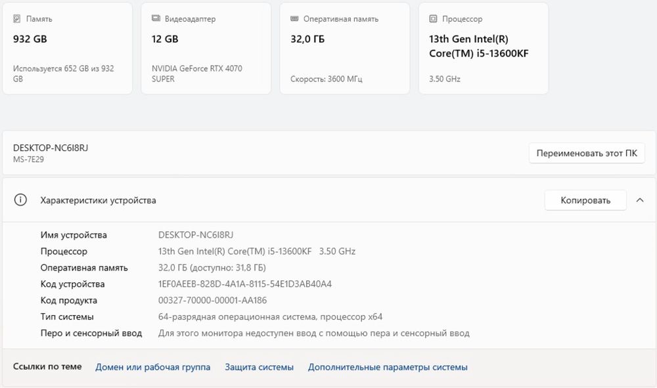This screenshot has height=388, width=657.
Task: Click the Перо и сенсорный ввод label
Action: click(91, 333)
